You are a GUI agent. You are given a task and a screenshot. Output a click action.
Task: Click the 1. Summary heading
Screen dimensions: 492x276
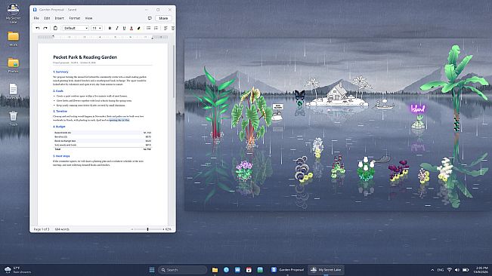point(60,72)
